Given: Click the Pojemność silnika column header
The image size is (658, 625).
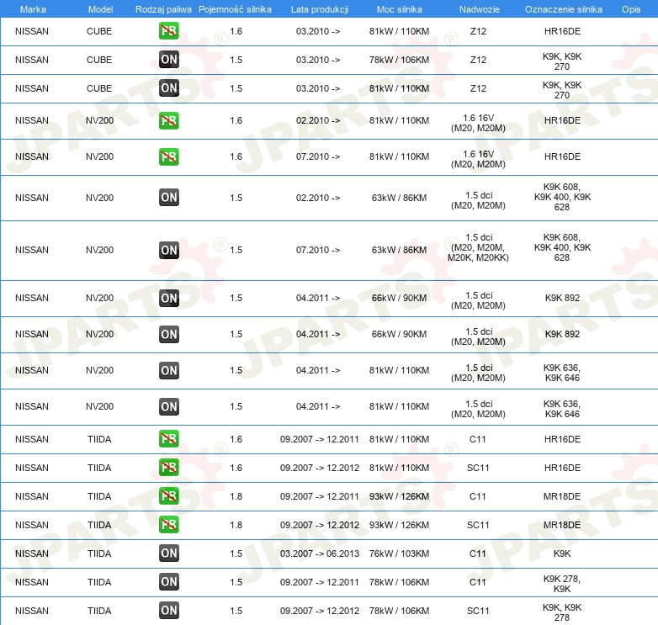Looking at the screenshot, I should pyautogui.click(x=235, y=9).
